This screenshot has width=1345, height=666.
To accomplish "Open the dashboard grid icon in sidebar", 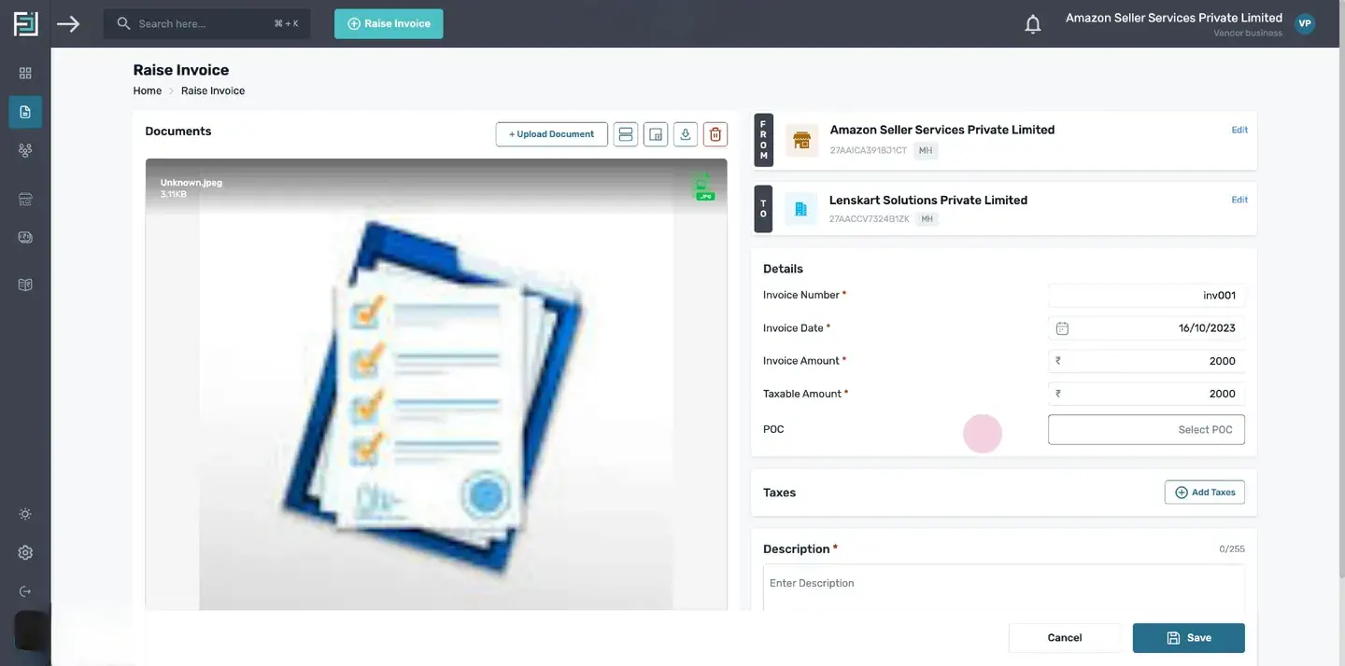I will click(x=25, y=73).
